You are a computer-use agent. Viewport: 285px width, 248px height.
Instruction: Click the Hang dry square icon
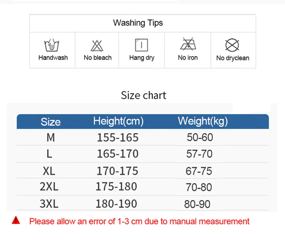141,45
